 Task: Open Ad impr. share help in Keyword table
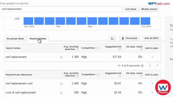[141, 76]
